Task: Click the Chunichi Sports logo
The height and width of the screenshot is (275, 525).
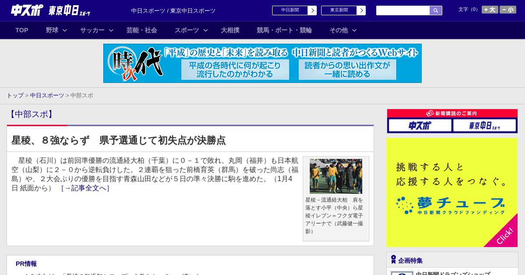Action: [27, 10]
